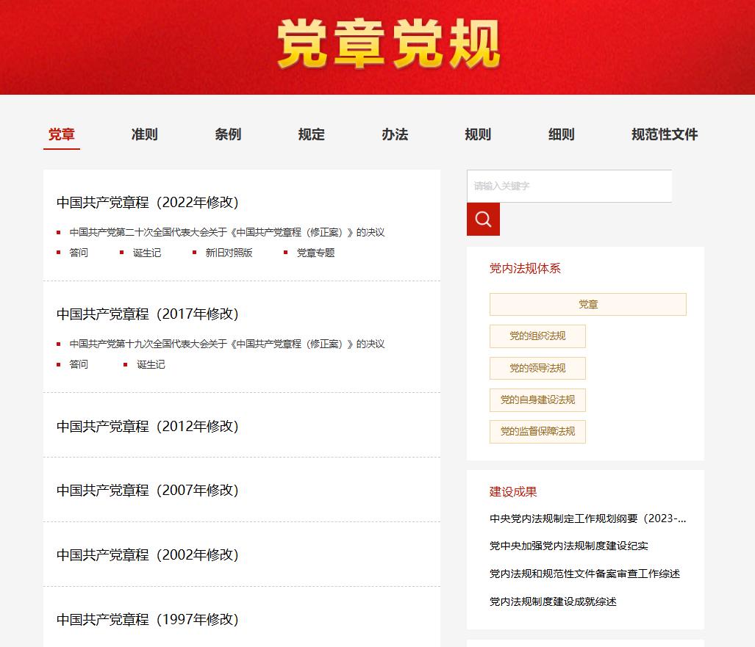The width and height of the screenshot is (755, 647).
Task: Switch to the 准则 tab
Action: (144, 134)
